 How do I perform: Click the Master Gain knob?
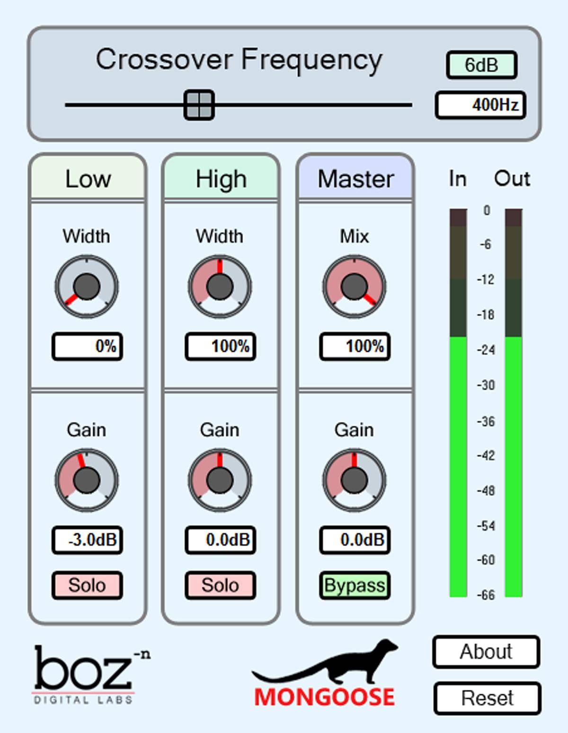pyautogui.click(x=354, y=480)
